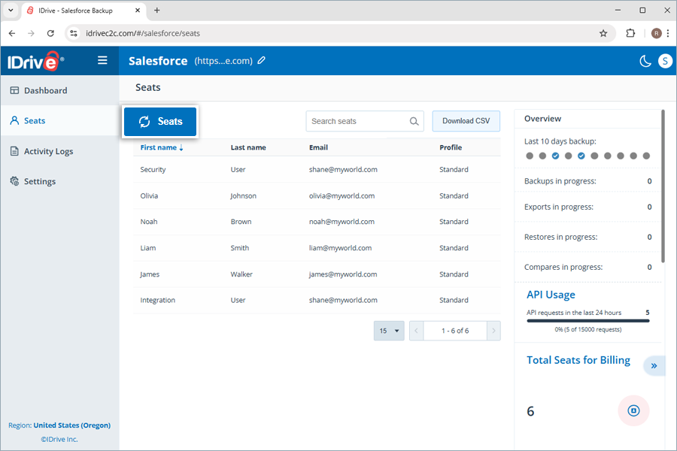
Task: Reload the browser page
Action: [50, 33]
